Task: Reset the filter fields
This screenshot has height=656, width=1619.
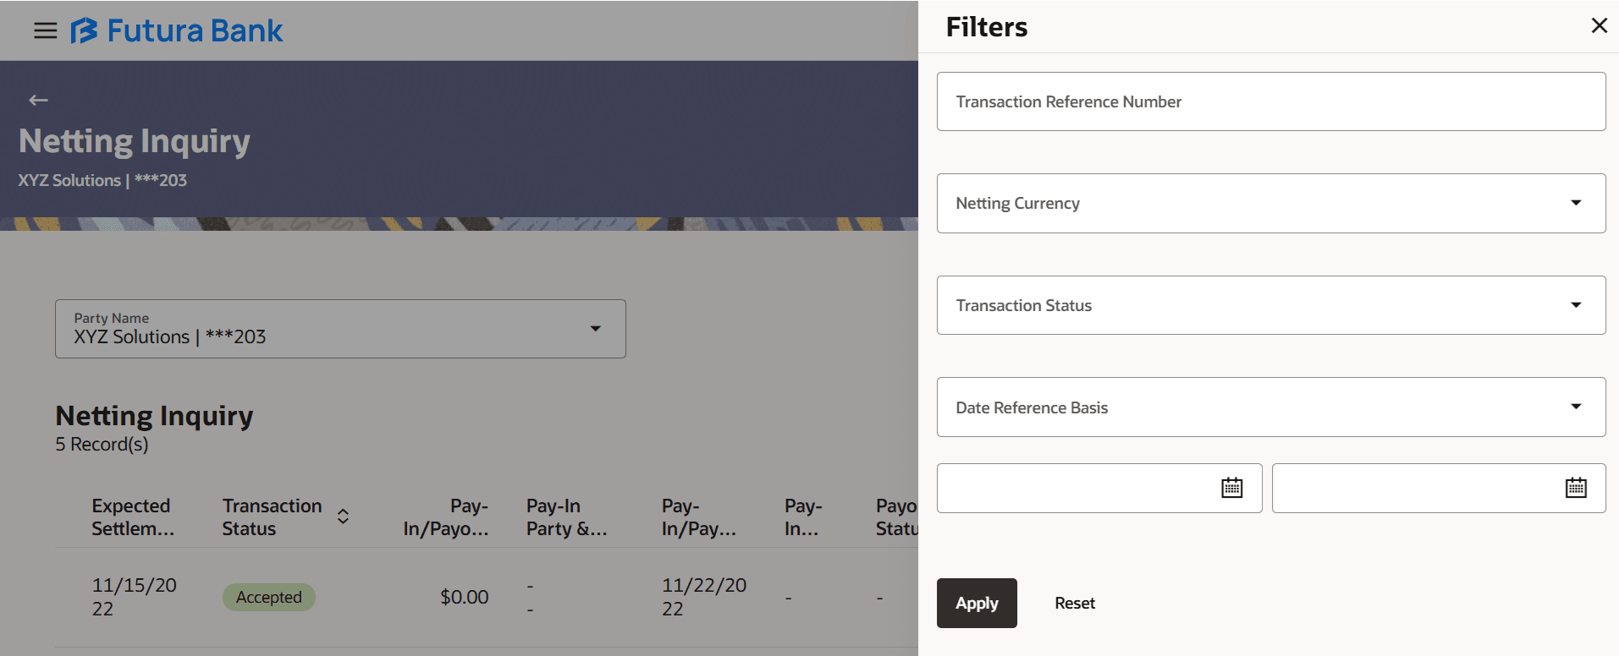Action: coord(1074,603)
